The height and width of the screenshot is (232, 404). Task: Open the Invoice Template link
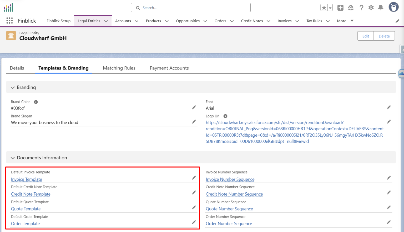(27, 179)
